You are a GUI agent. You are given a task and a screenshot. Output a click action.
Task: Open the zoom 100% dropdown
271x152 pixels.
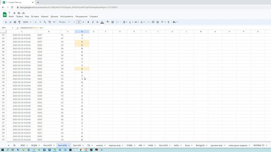(27, 22)
